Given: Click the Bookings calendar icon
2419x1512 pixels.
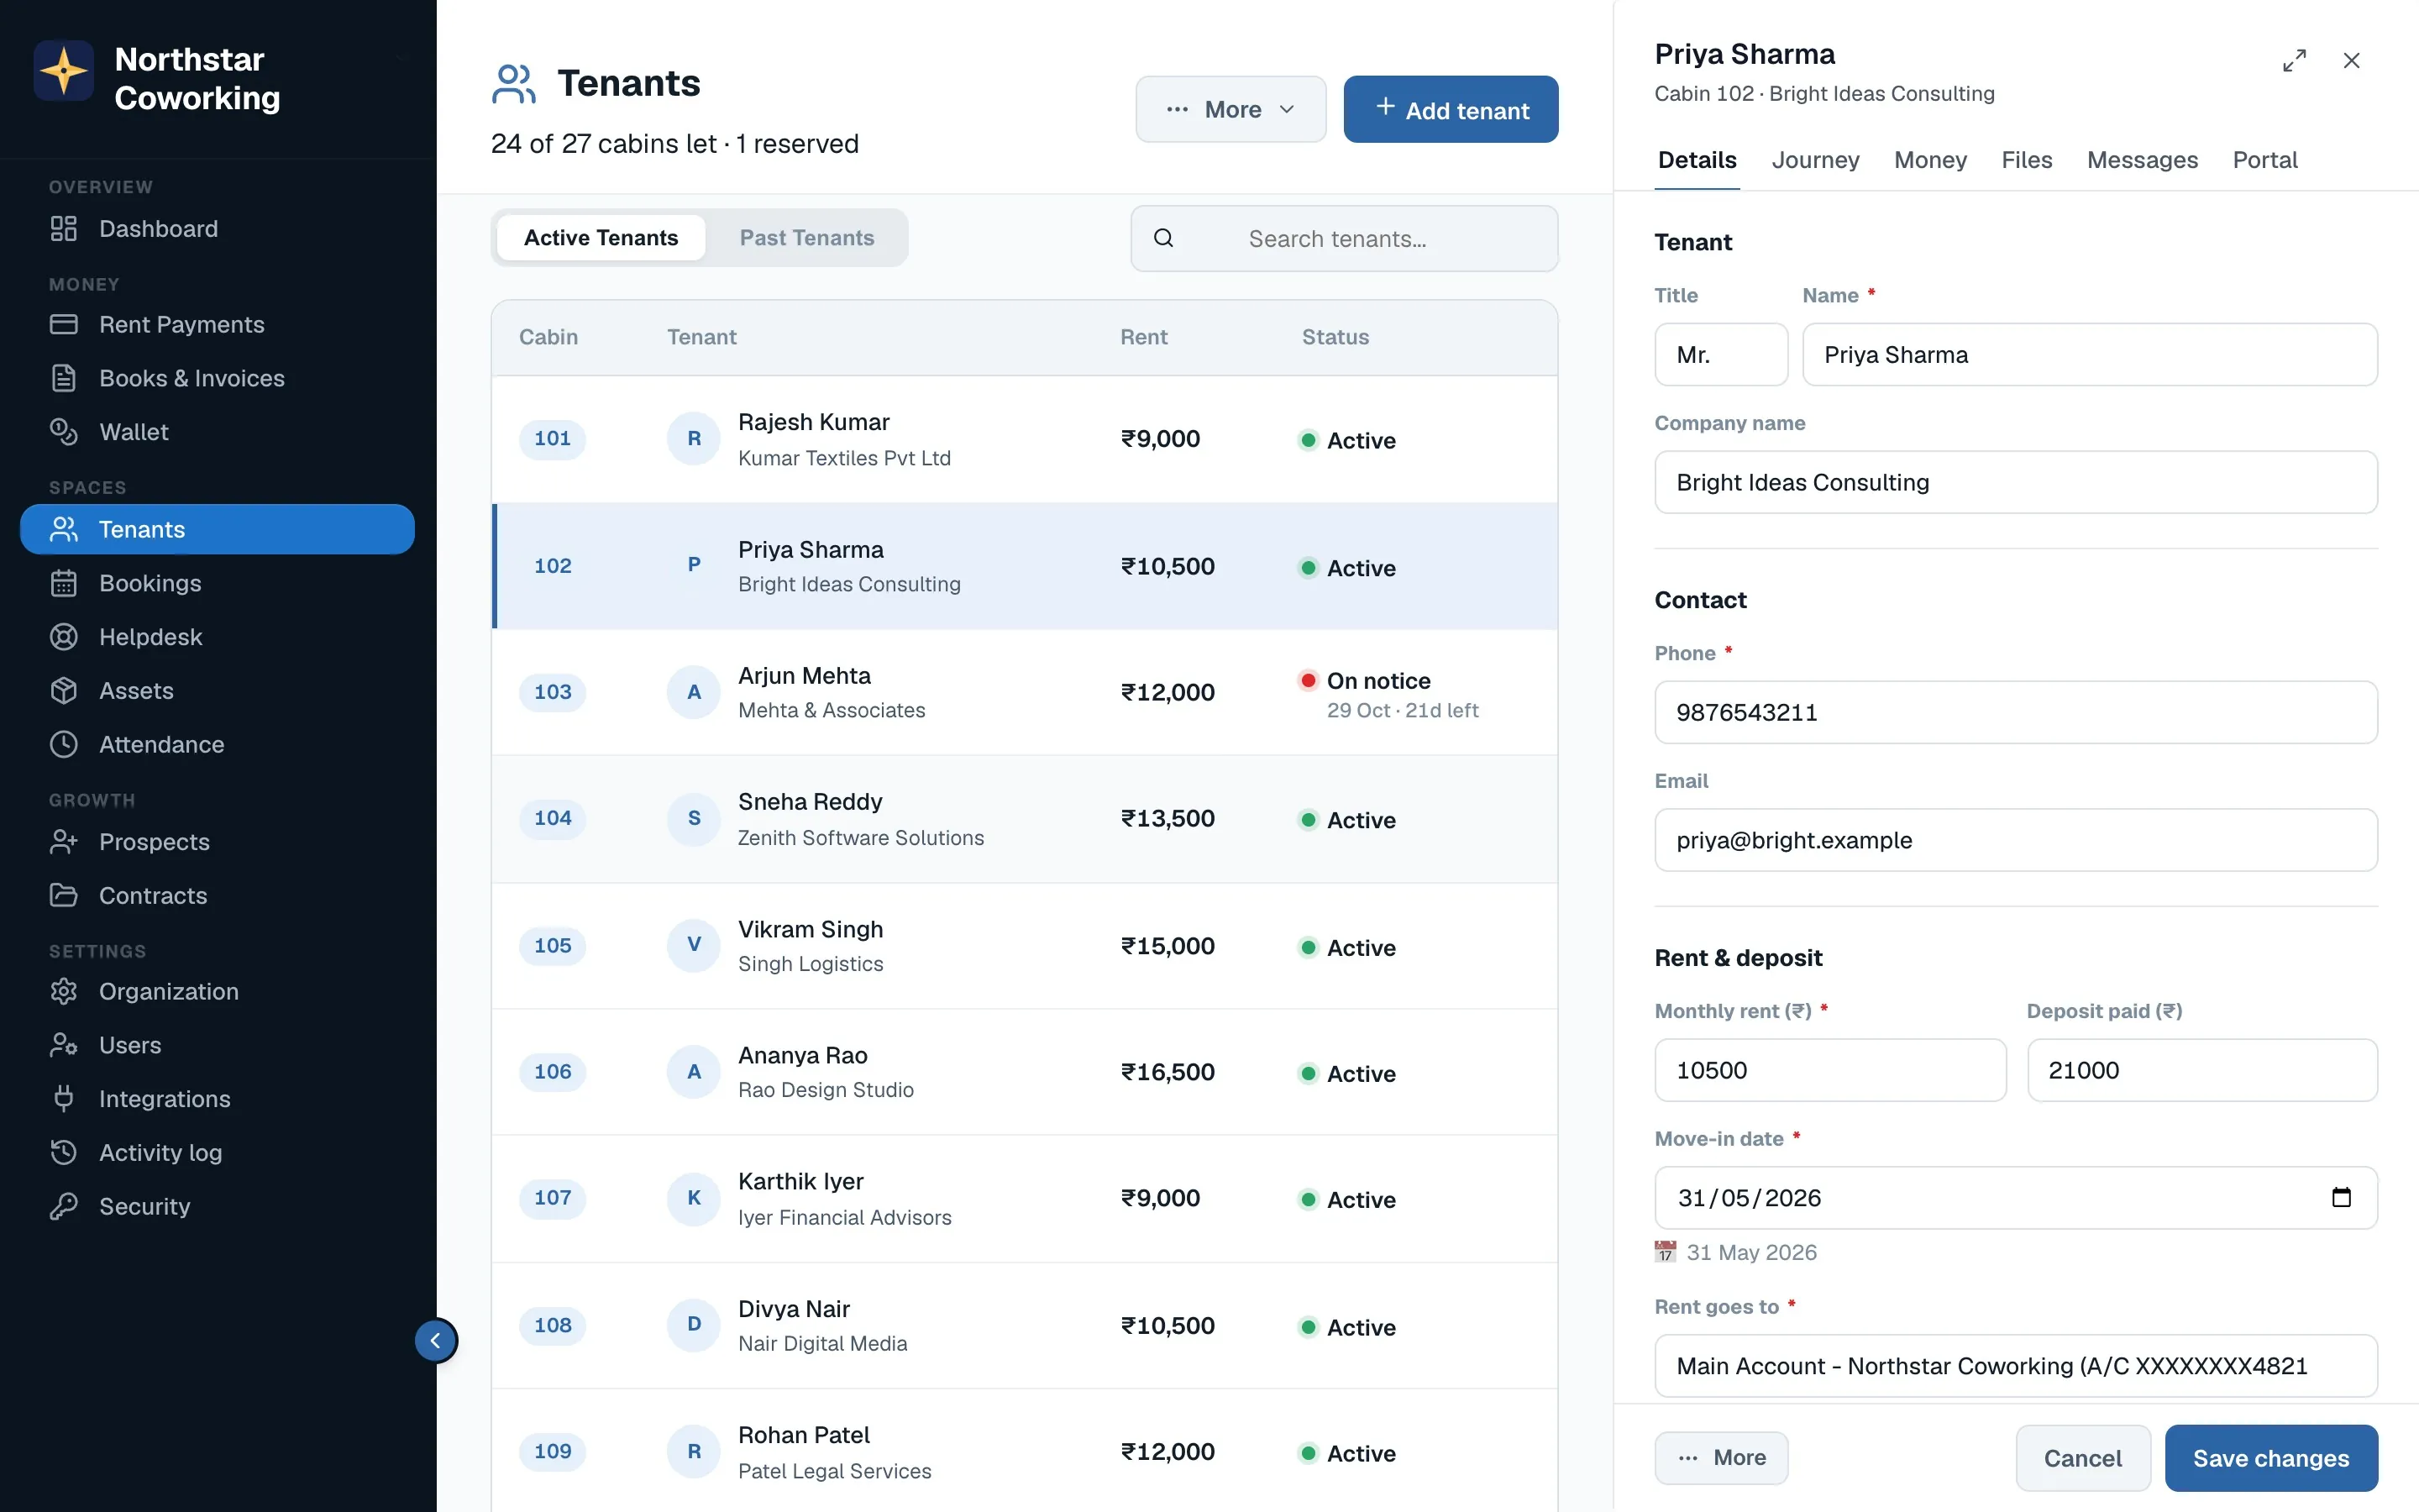Looking at the screenshot, I should pos(64,583).
